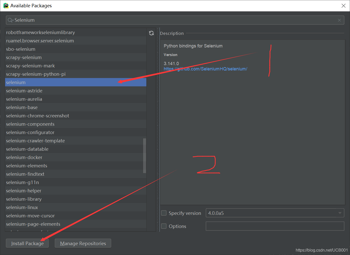This screenshot has width=350, height=255.
Task: Select selenium-datatable package
Action: (x=76, y=149)
